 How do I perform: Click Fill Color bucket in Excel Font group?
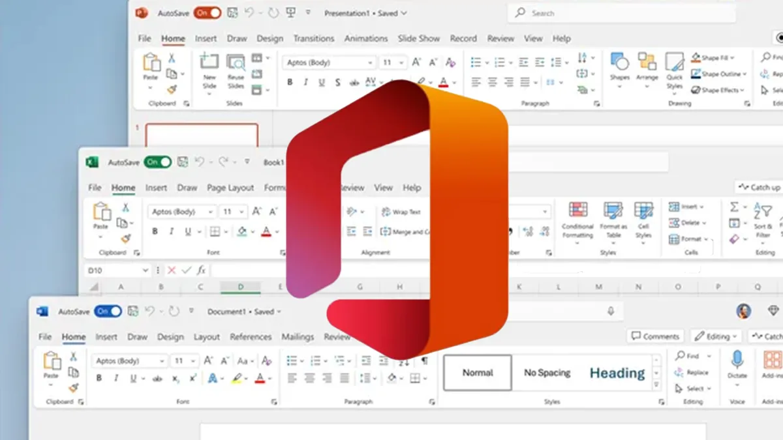242,231
